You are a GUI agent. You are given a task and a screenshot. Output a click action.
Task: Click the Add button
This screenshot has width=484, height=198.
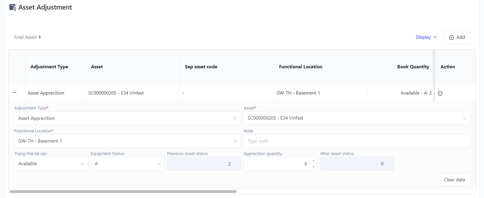[x=457, y=37]
